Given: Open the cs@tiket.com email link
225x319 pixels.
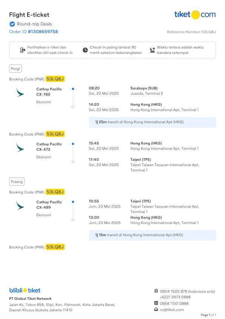Looking at the screenshot, I should pyautogui.click(x=172, y=310).
